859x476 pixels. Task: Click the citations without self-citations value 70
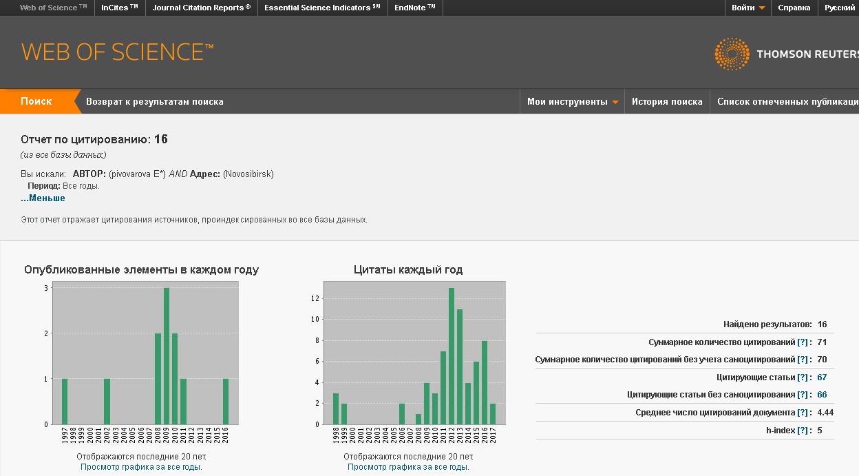822,360
